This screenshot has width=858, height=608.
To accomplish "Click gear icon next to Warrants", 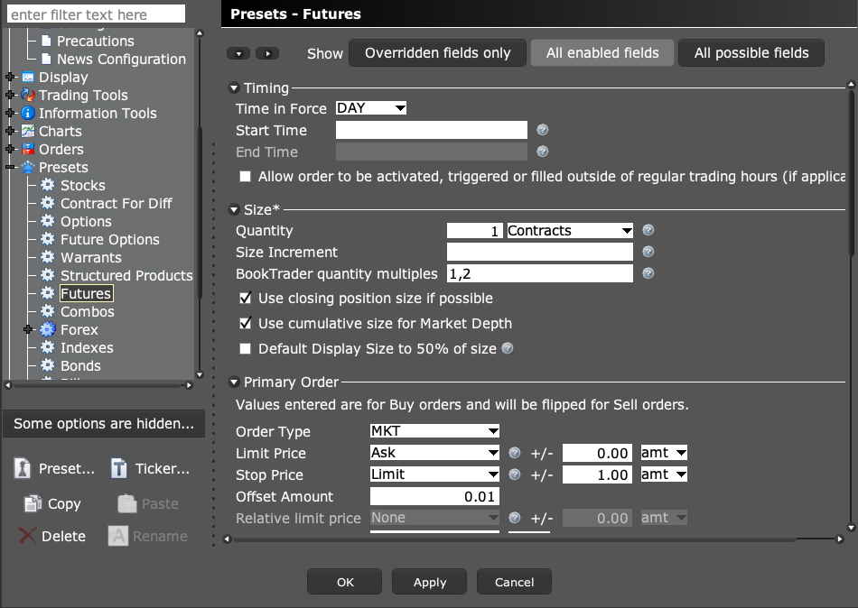I will tap(48, 257).
